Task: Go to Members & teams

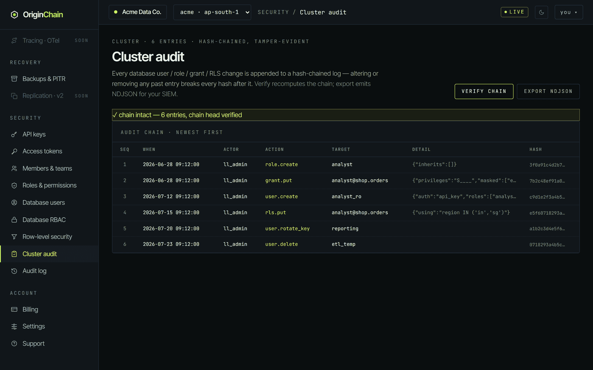Action: point(49,168)
